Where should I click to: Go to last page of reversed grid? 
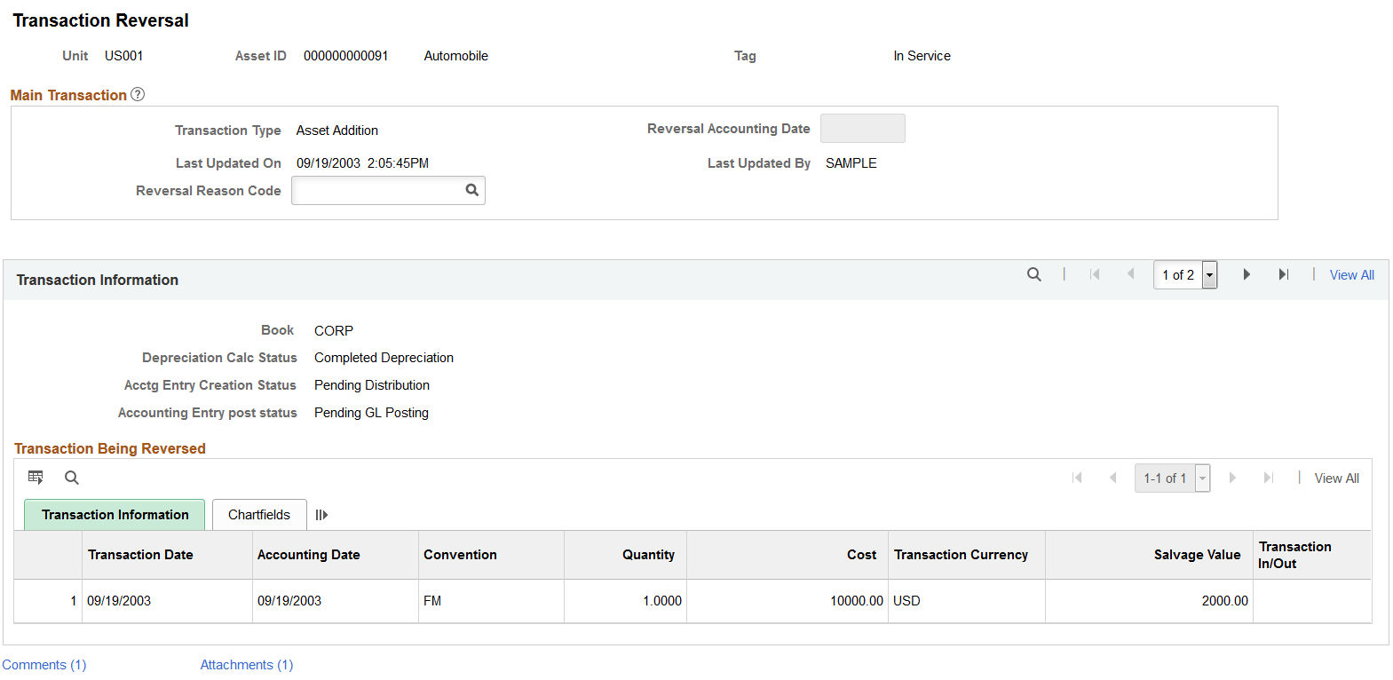tap(1269, 478)
